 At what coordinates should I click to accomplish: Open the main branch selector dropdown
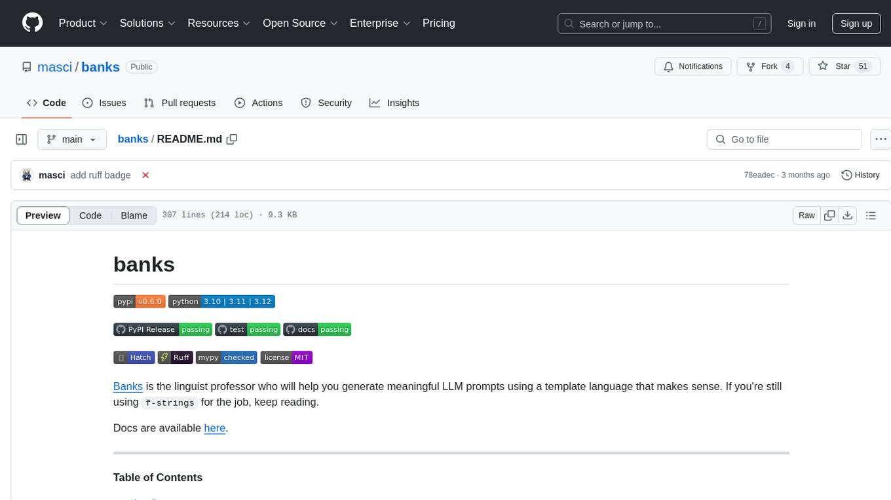click(71, 139)
